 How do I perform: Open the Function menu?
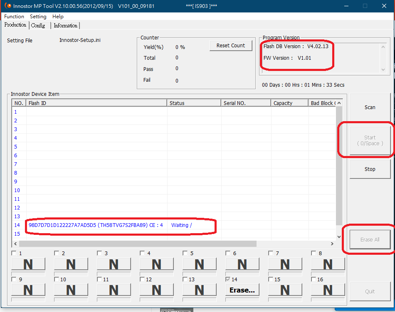pos(14,17)
